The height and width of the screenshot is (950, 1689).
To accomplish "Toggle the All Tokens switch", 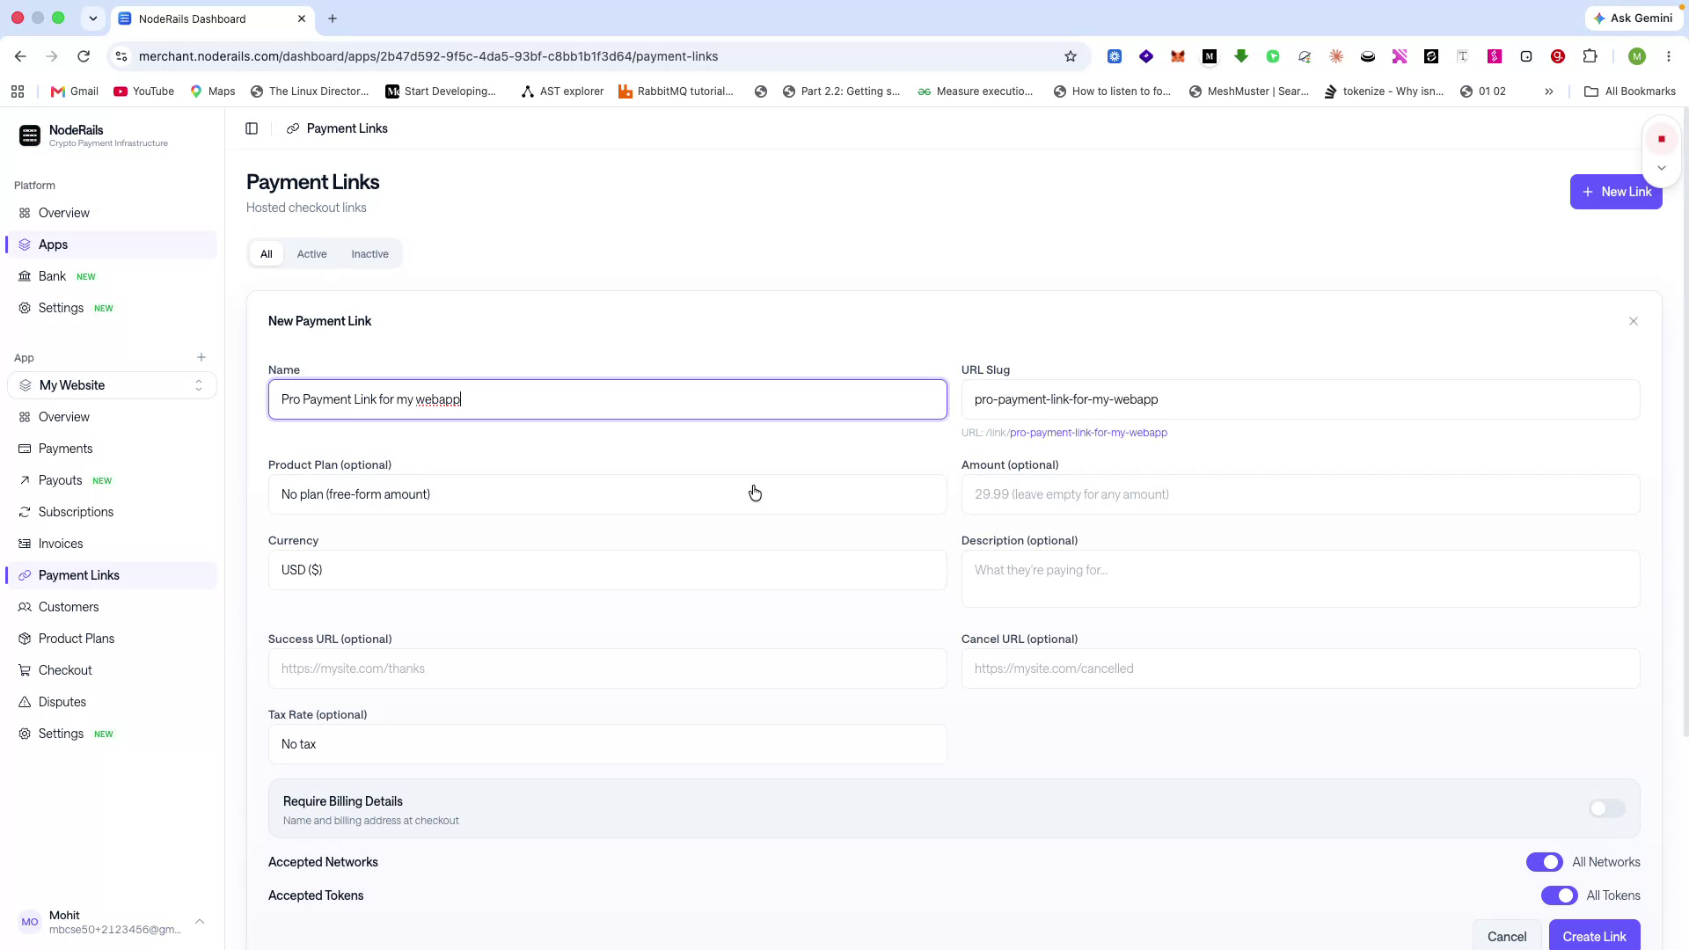I will coord(1559,895).
